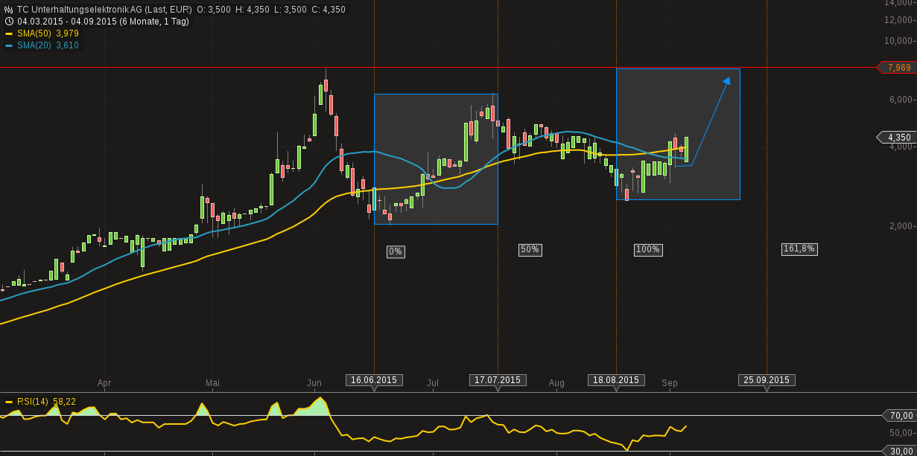Click the 100% time projection label
Viewport: 917px width, 456px height.
pos(648,249)
